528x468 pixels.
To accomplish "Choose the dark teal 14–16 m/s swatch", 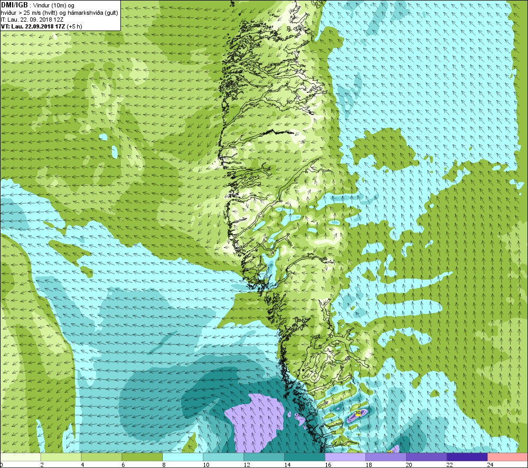I will [305, 457].
